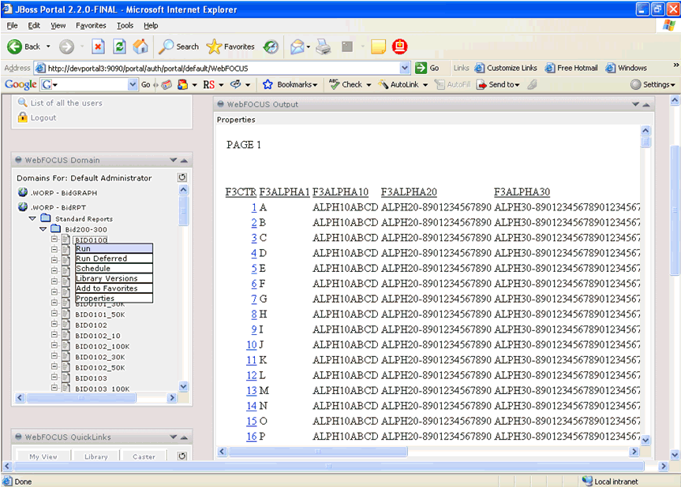Click the yellow note icon in toolbar
Viewport: 681px width, 487px height.
click(x=378, y=46)
